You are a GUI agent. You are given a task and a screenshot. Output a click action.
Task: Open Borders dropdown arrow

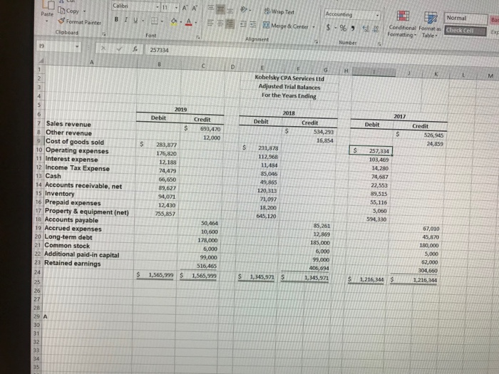tap(163, 21)
